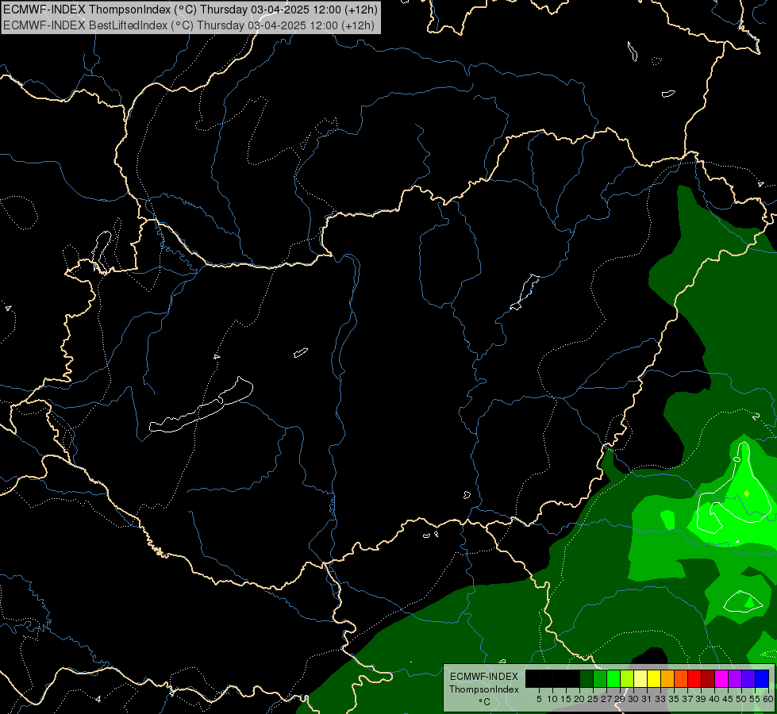Click the legend scale value 40

tap(714, 699)
